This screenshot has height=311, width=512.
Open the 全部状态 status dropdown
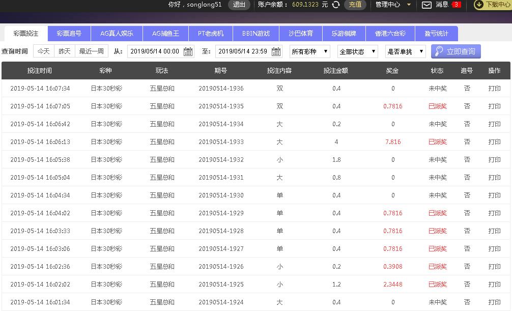[x=357, y=51]
